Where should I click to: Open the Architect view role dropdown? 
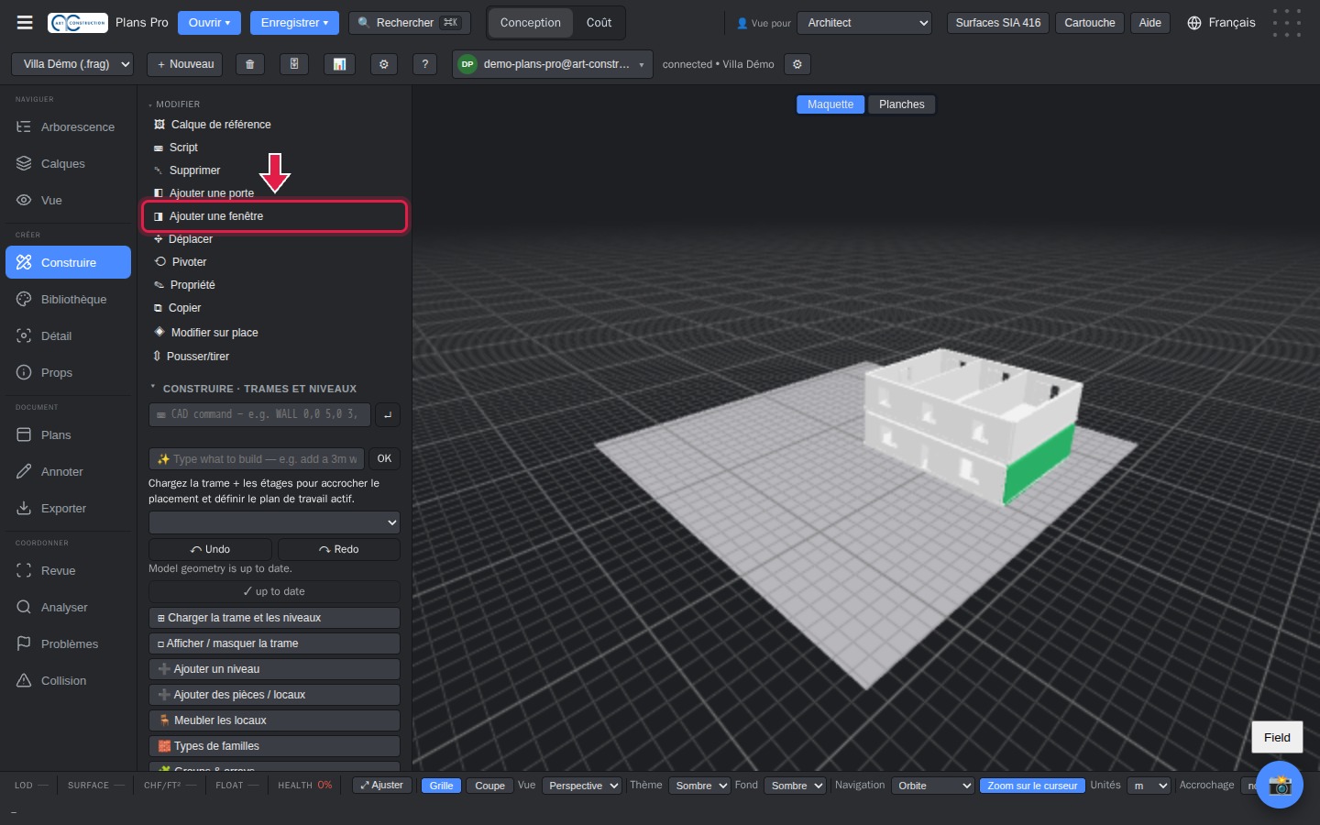pyautogui.click(x=864, y=23)
